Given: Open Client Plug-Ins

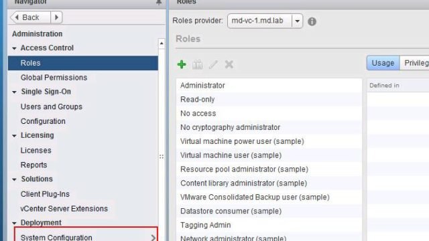Looking at the screenshot, I should pyautogui.click(x=45, y=194).
